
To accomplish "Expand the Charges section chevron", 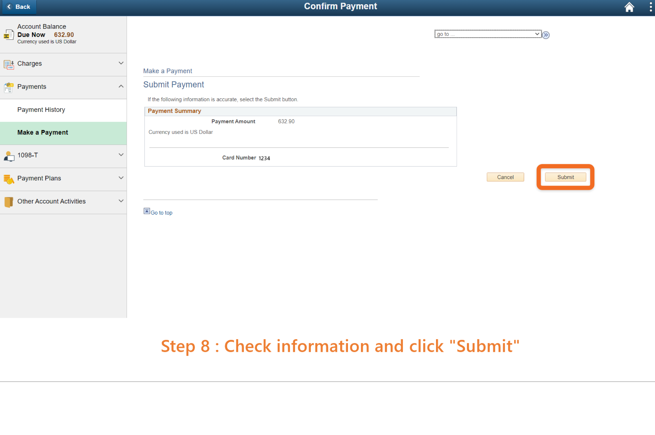I will tap(121, 63).
